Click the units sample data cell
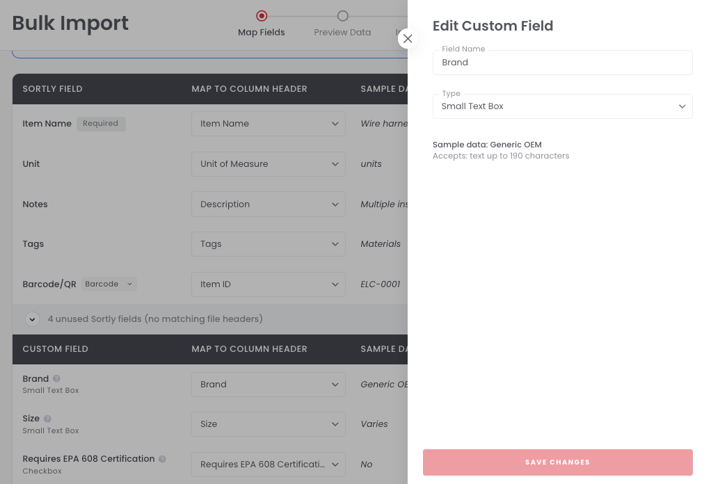 (x=371, y=164)
